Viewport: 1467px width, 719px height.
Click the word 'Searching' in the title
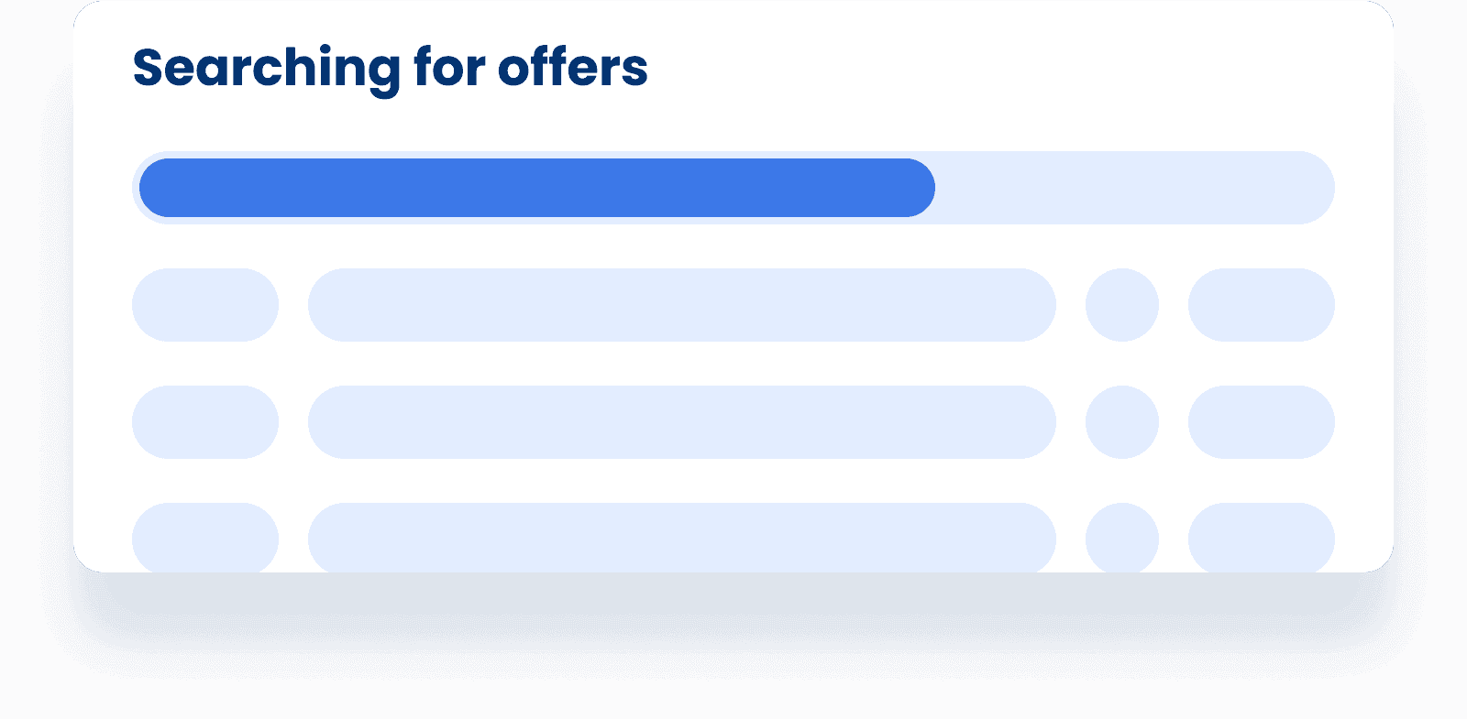267,70
